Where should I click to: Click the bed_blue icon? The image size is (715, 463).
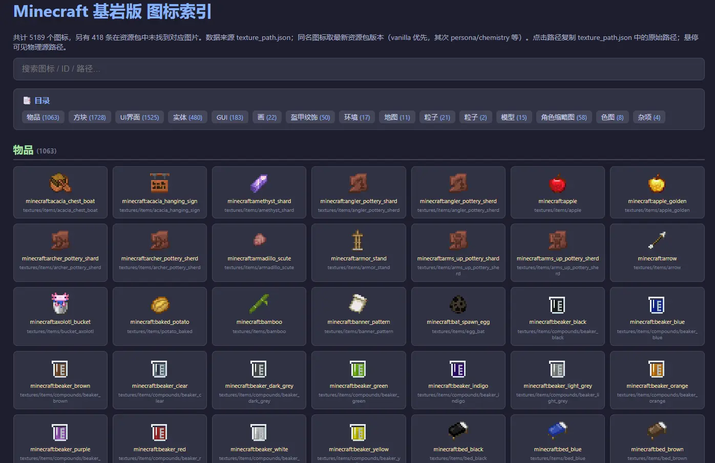coord(557,431)
